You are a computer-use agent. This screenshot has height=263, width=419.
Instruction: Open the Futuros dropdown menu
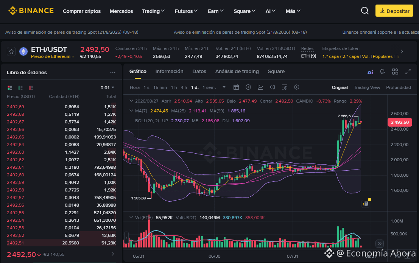click(186, 11)
